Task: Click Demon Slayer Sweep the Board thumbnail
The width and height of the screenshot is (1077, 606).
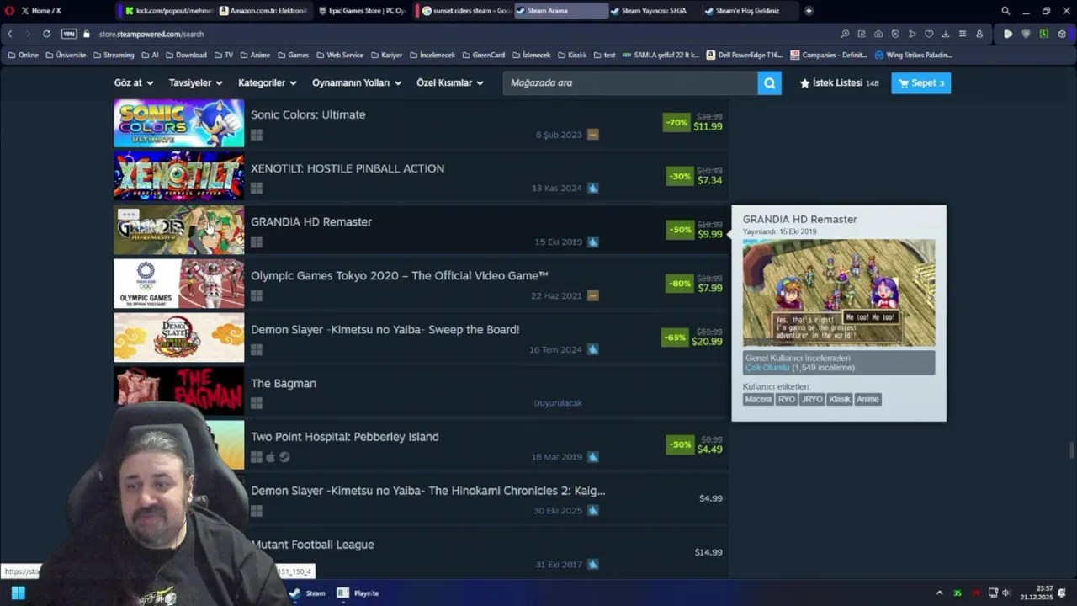Action: point(179,338)
